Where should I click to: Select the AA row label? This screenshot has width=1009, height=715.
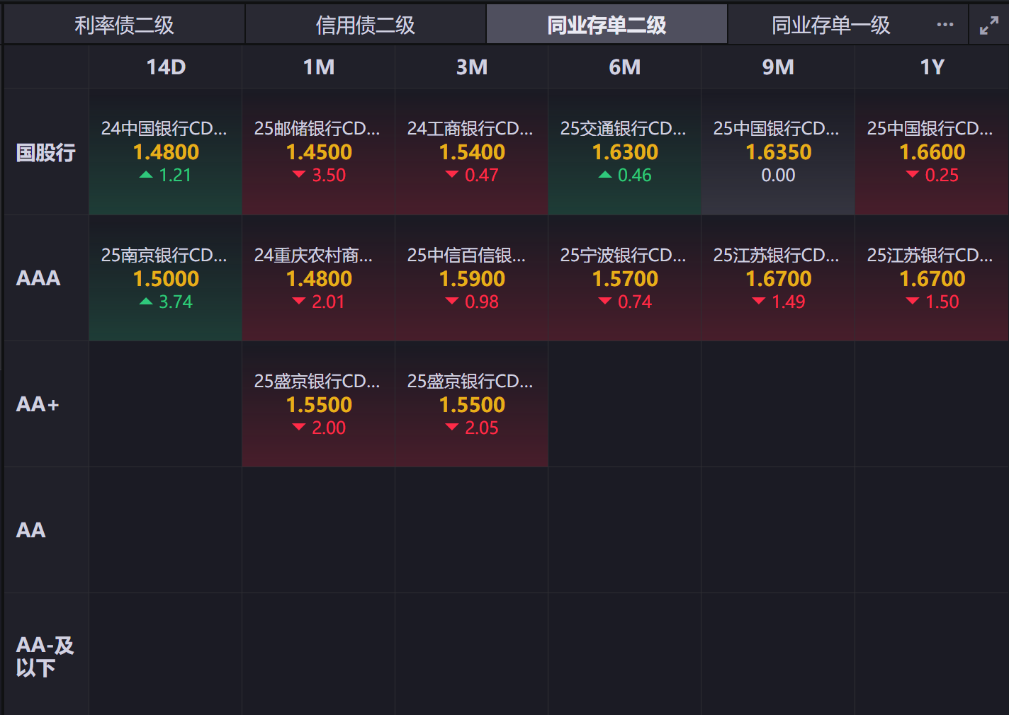(46, 530)
